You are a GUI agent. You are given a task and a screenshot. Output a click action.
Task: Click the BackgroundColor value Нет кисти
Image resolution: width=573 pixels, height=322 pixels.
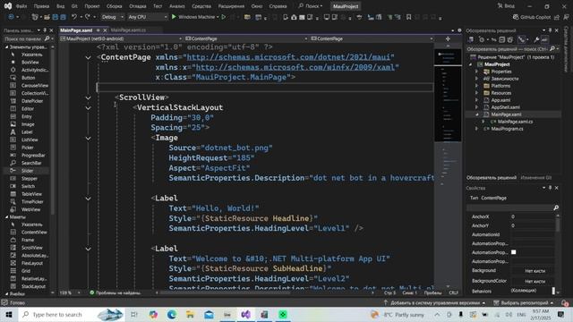click(x=535, y=281)
